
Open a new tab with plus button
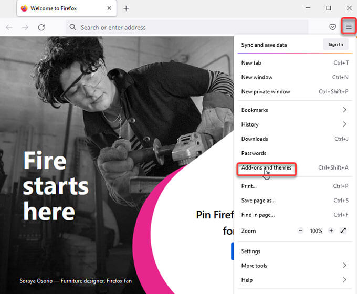[126, 8]
